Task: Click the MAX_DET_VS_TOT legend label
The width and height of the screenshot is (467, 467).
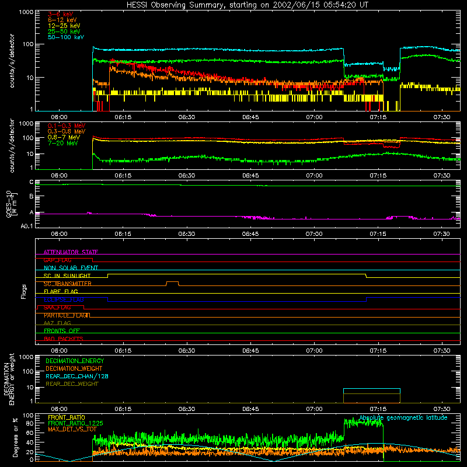Action: (72, 429)
